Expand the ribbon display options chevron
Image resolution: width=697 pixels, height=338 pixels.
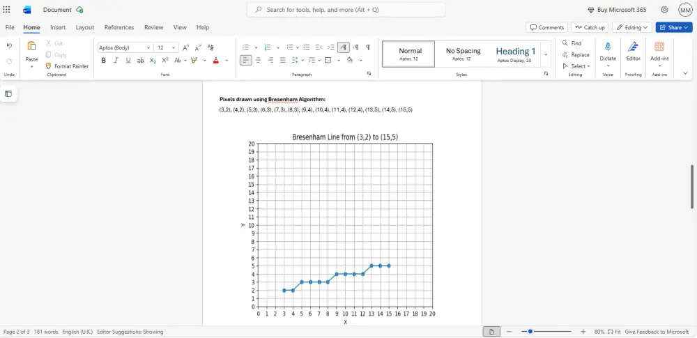coord(685,73)
